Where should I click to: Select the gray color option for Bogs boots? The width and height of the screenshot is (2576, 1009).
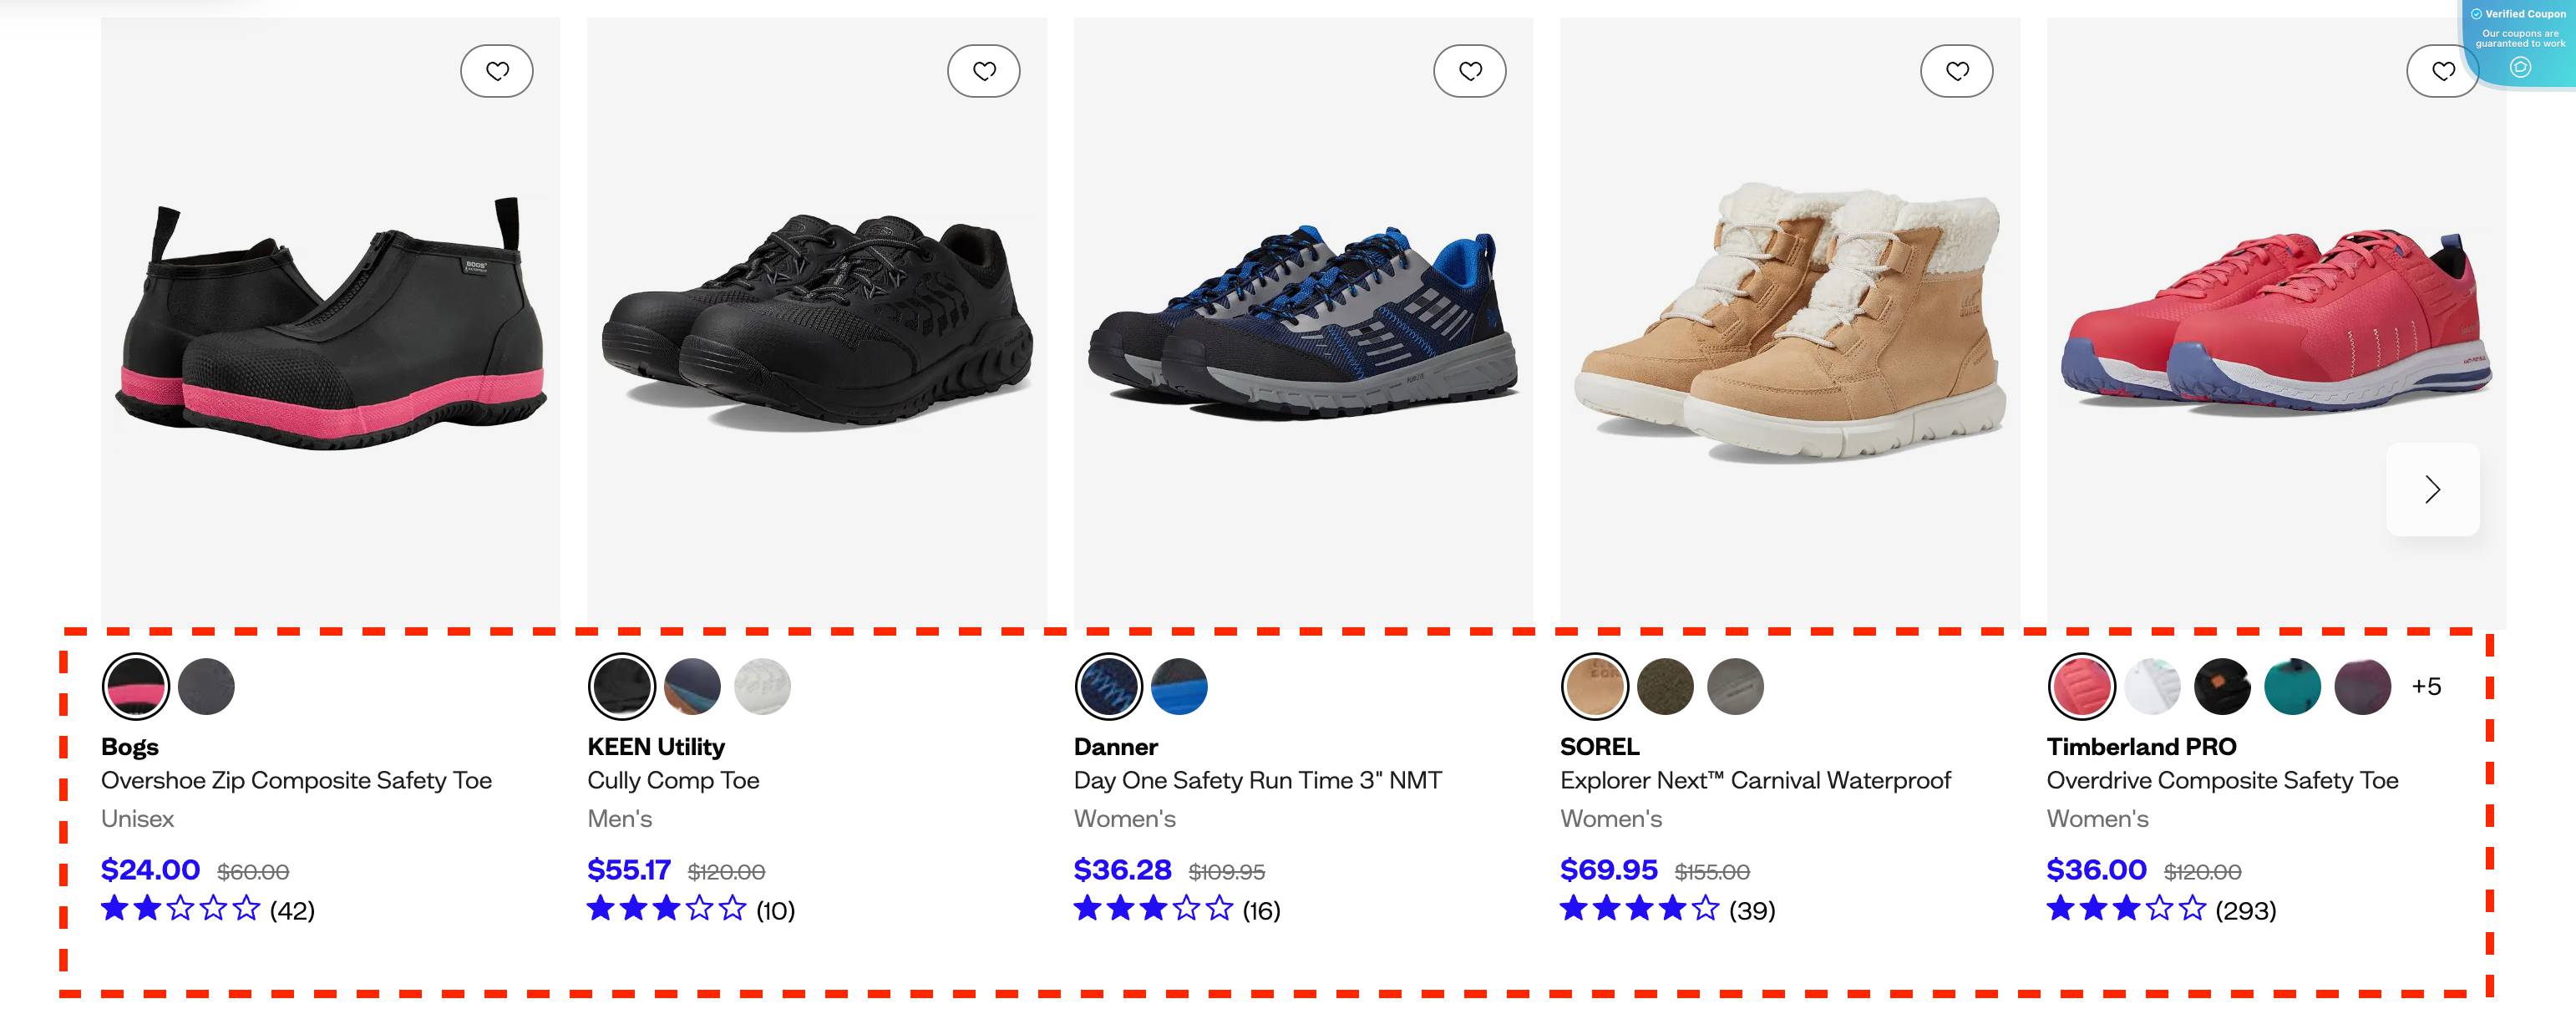pos(207,686)
